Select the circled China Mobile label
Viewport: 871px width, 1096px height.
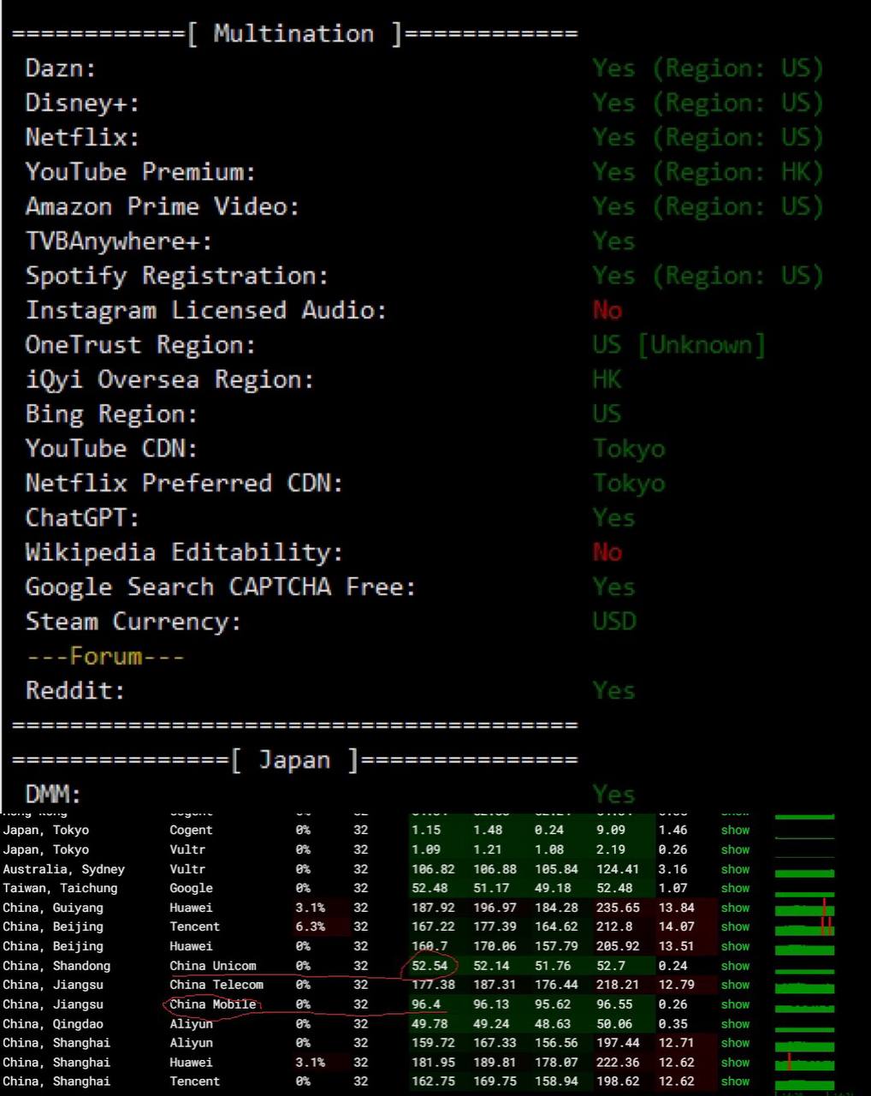point(213,1004)
